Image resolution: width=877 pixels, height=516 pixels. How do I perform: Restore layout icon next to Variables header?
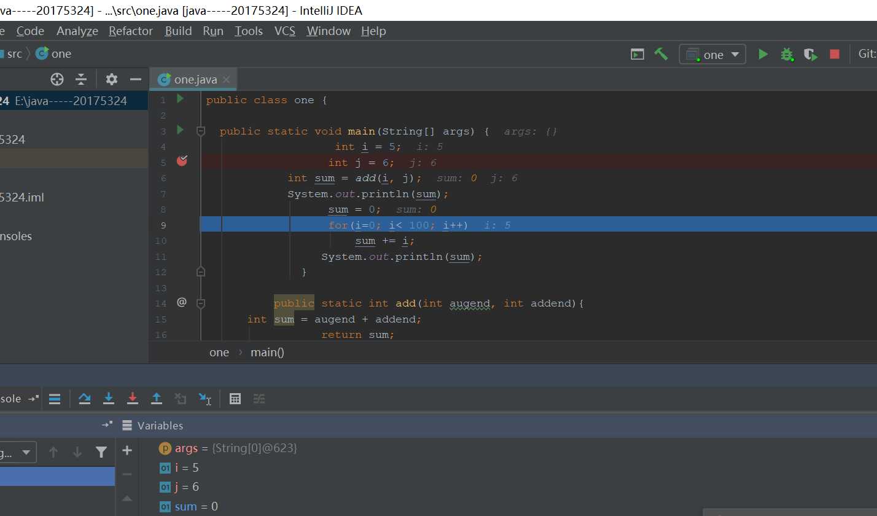tap(107, 425)
